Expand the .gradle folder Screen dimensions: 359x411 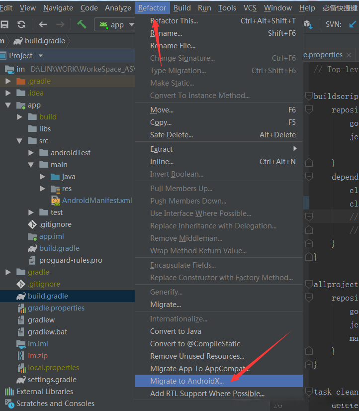pos(8,81)
